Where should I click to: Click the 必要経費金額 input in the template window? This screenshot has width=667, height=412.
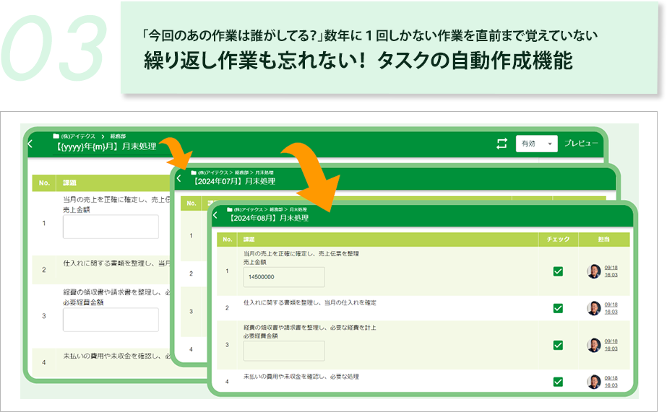click(111, 320)
